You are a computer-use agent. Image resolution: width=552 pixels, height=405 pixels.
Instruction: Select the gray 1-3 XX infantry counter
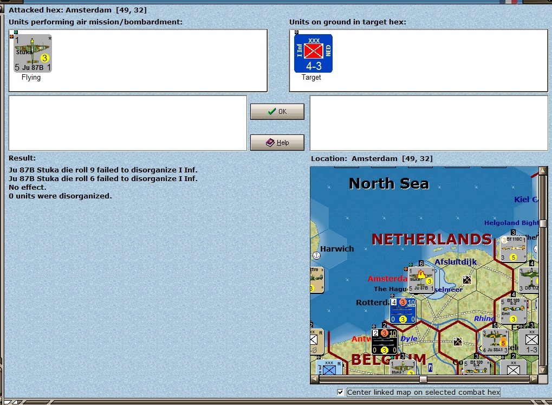(x=529, y=341)
